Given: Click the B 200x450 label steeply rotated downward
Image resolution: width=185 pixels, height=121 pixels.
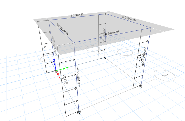Looking at the screenshot, I should (x=62, y=29).
